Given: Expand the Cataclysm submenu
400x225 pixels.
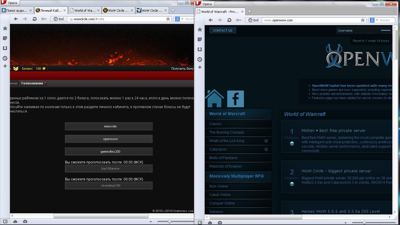Looking at the screenshot, I should [266, 149].
